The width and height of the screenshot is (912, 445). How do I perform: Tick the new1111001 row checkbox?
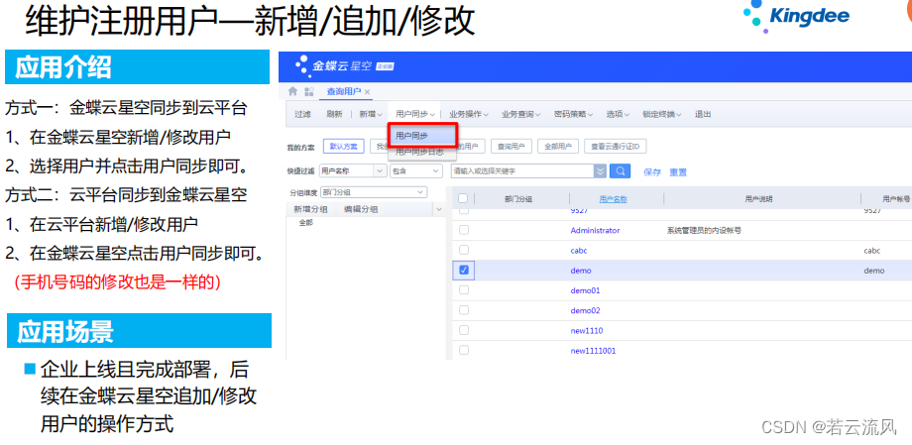click(464, 350)
